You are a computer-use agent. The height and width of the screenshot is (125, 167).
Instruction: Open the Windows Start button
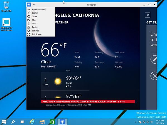pyautogui.click(x=4, y=122)
